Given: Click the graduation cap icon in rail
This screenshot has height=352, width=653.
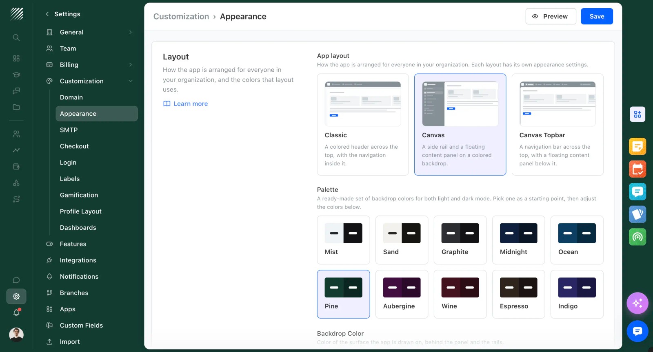Looking at the screenshot, I should [x=16, y=75].
